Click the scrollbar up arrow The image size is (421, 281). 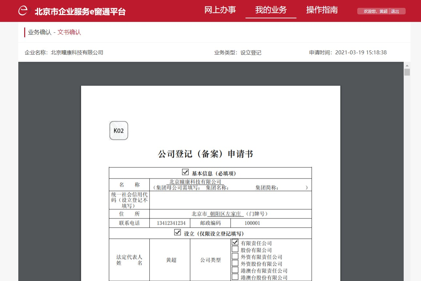coord(407,65)
